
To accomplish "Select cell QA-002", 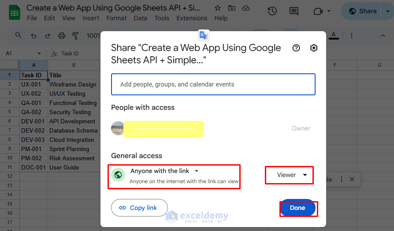I will coord(33,112).
